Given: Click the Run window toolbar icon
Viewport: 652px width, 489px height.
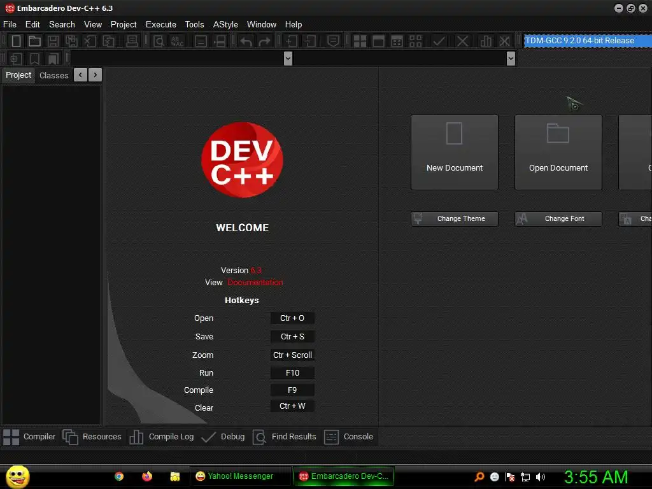Looking at the screenshot, I should (x=378, y=41).
